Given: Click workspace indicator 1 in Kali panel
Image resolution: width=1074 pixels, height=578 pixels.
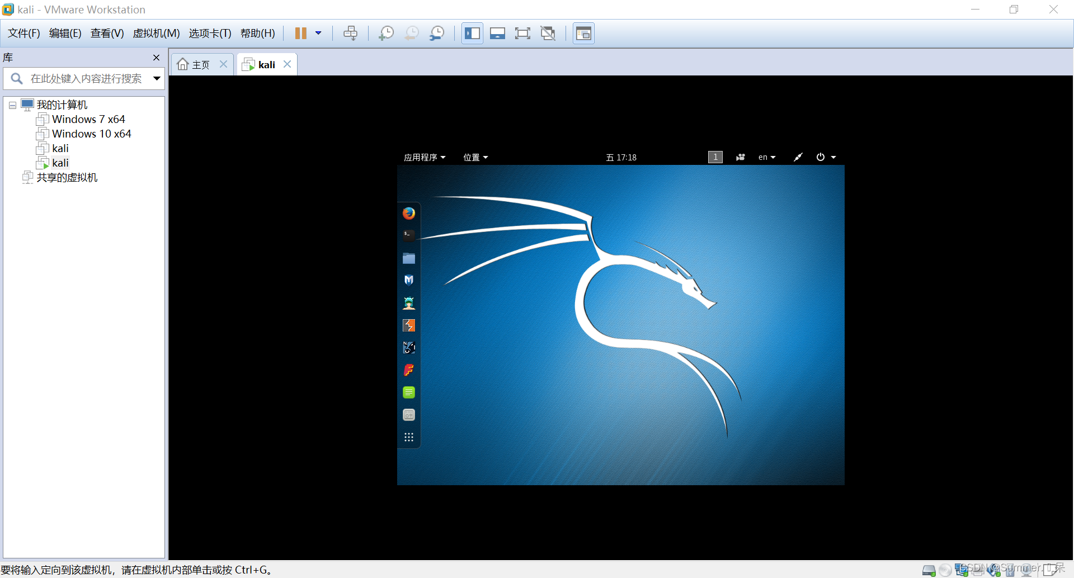Looking at the screenshot, I should [715, 157].
